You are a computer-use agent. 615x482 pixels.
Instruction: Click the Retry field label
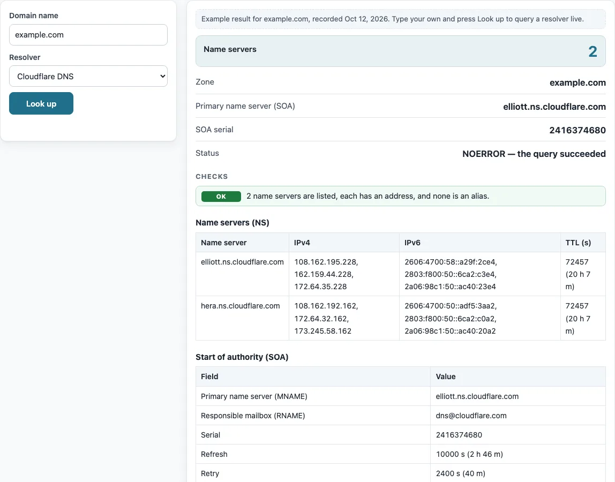(210, 473)
